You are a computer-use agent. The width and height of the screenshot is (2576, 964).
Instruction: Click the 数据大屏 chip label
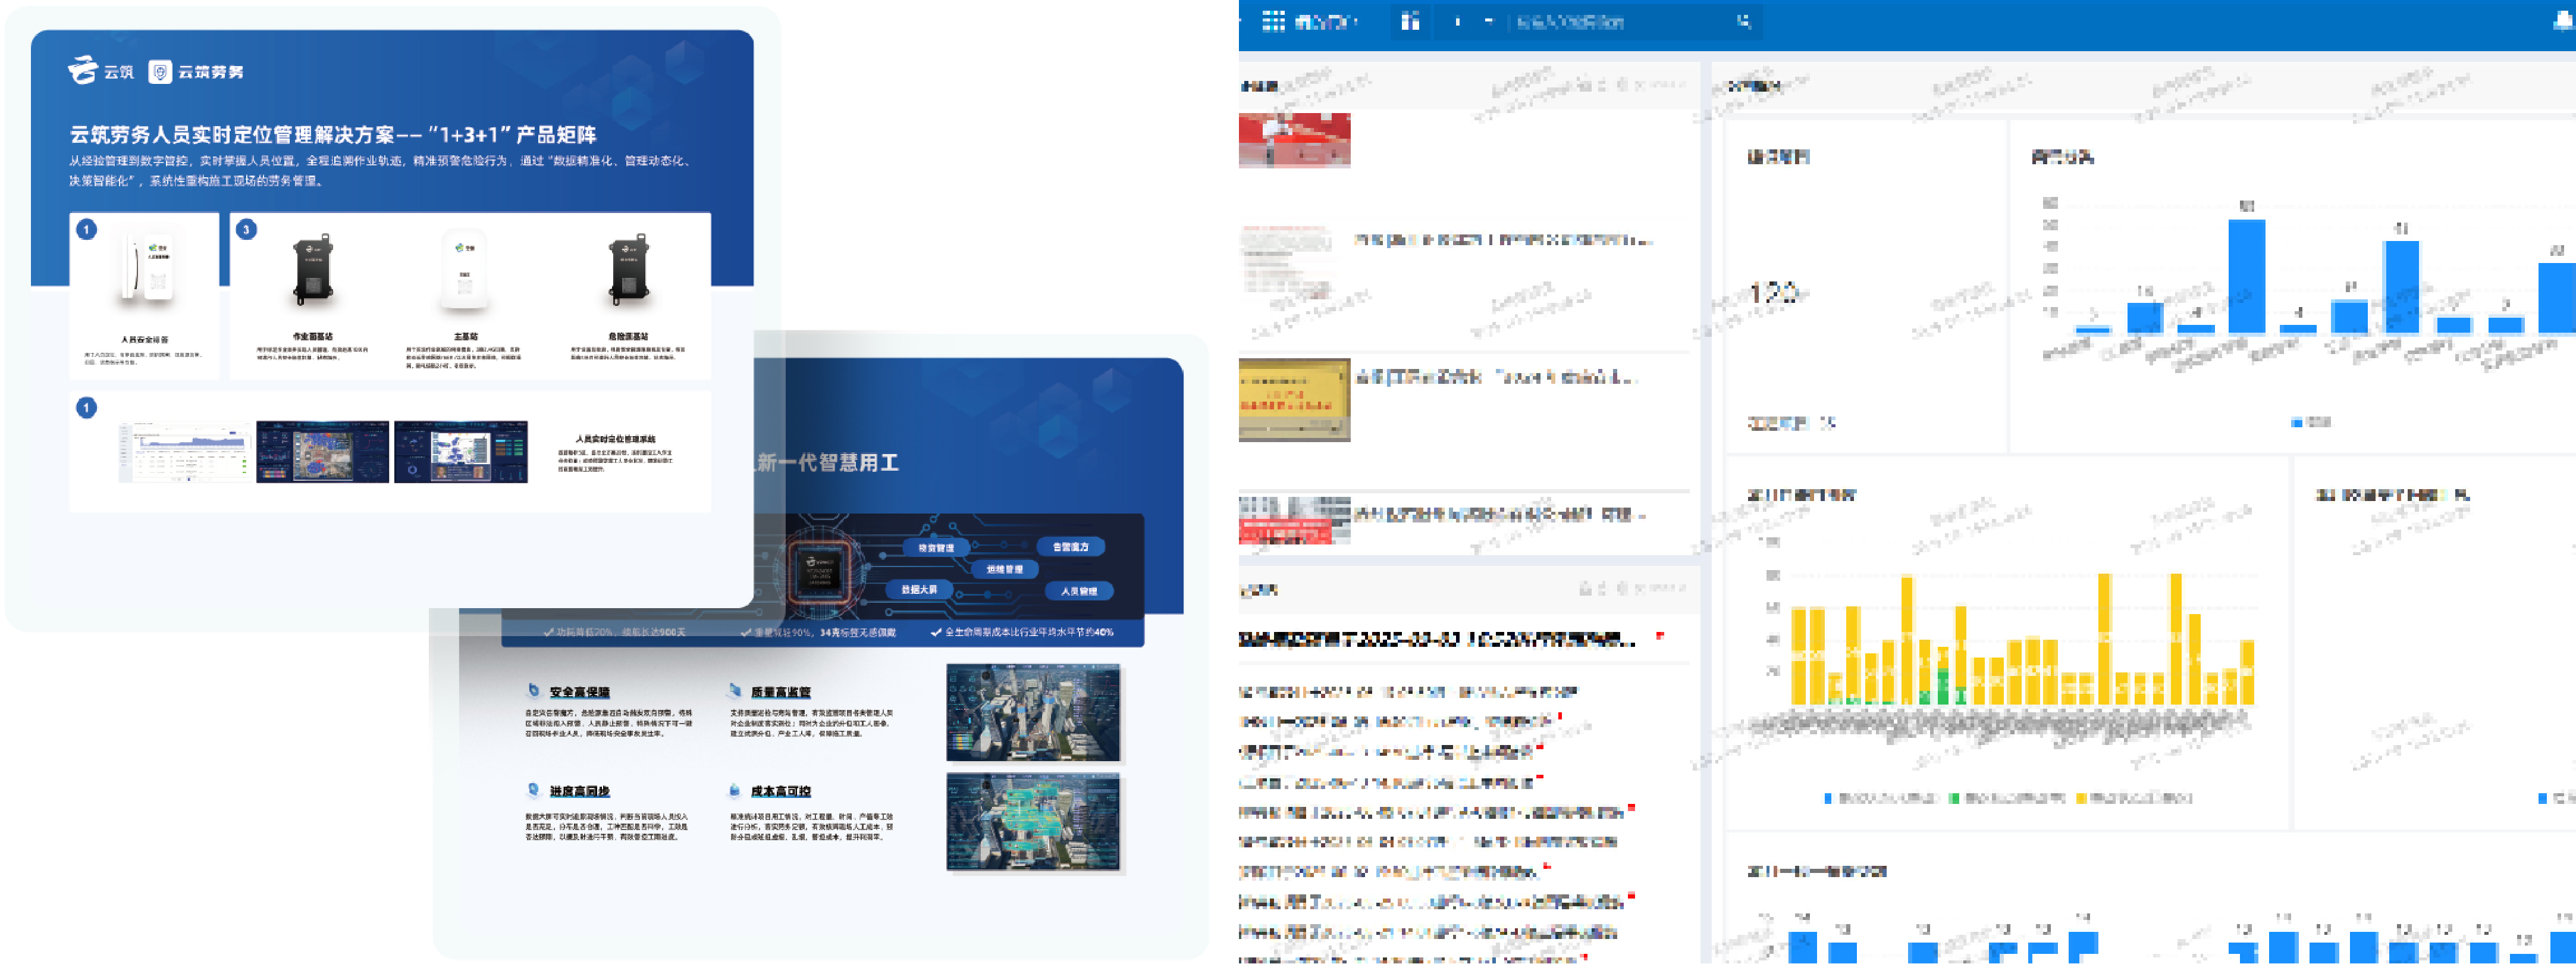[919, 590]
